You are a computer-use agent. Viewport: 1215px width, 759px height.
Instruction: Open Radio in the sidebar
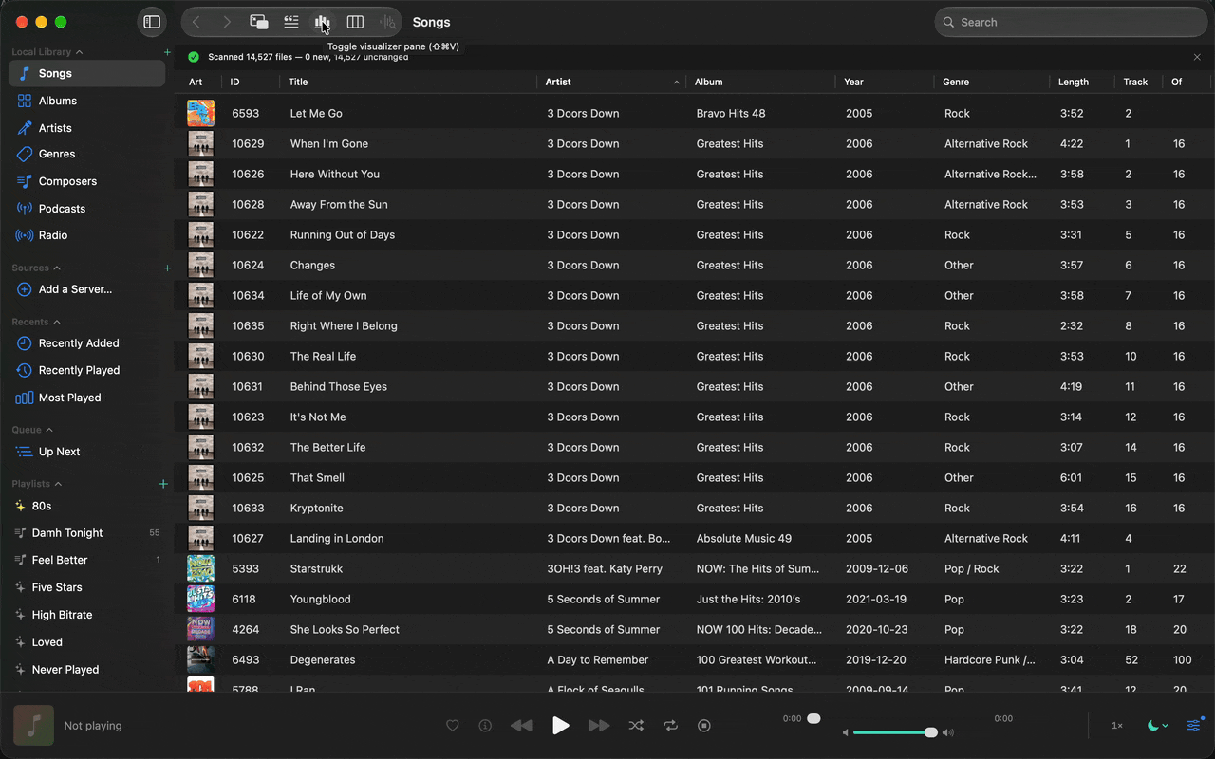click(x=87, y=235)
